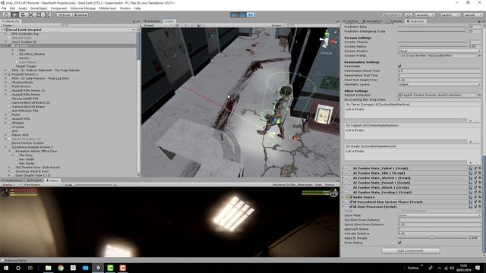The image size is (486, 273).
Task: Adjust the Head IK Weight slider
Action: pos(432,238)
